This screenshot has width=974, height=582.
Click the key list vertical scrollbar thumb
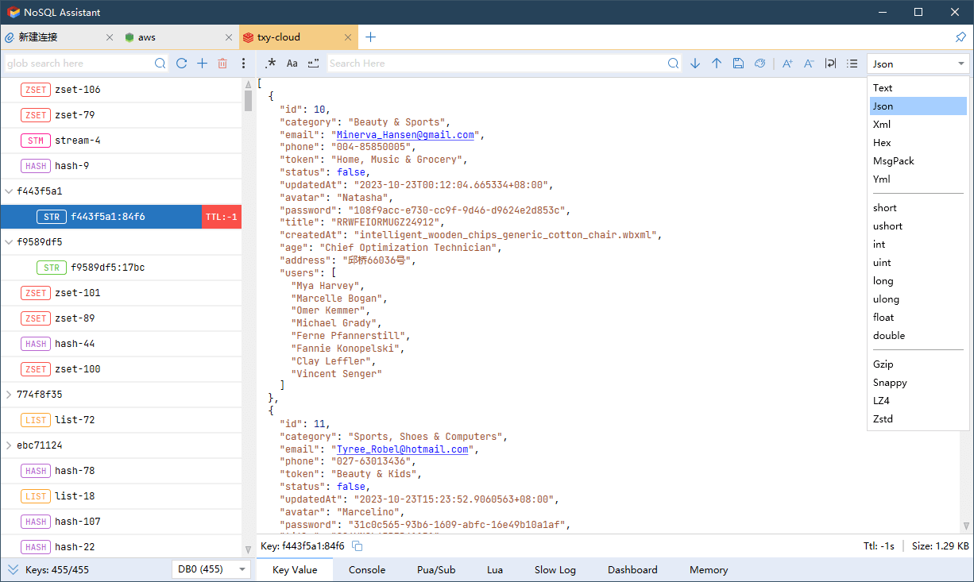click(248, 101)
